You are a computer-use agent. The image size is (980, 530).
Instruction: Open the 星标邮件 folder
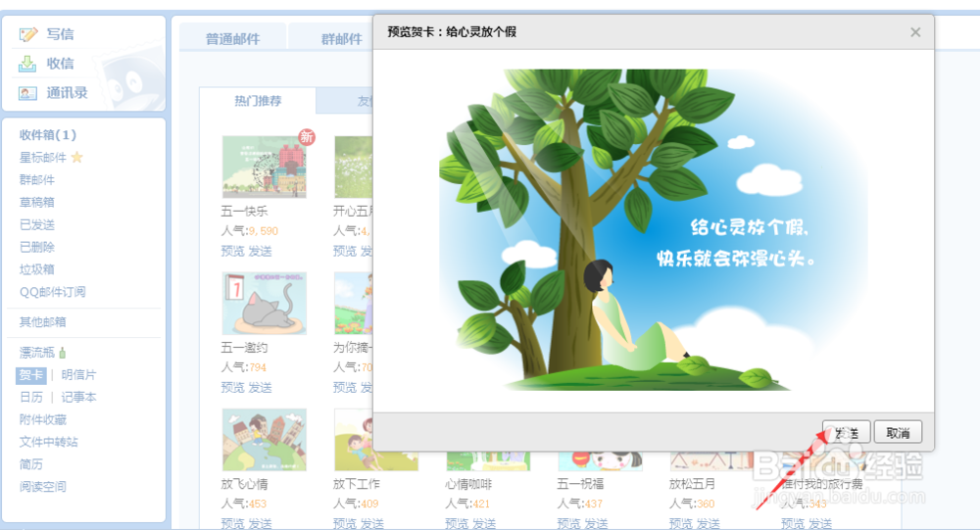point(42,158)
